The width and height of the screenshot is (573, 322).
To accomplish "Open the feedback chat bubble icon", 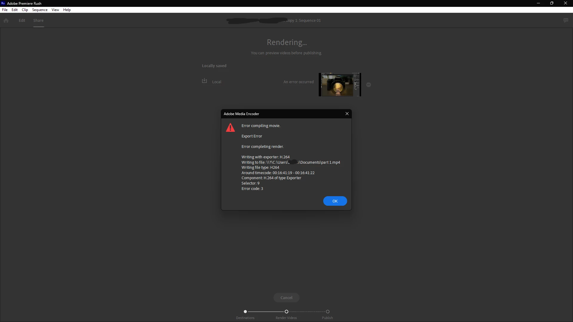I will pyautogui.click(x=566, y=20).
